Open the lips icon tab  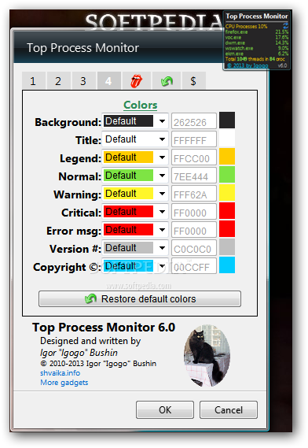tap(136, 81)
